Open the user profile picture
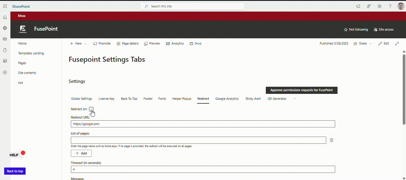406x180 pixels. 401,6
